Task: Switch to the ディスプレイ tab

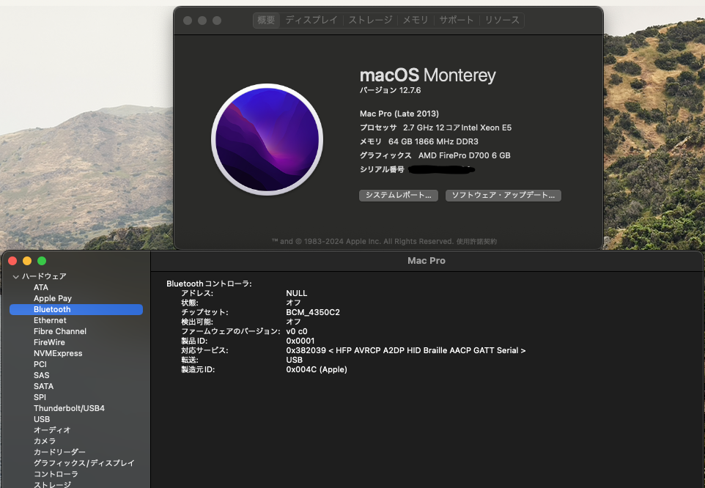Action: (311, 21)
